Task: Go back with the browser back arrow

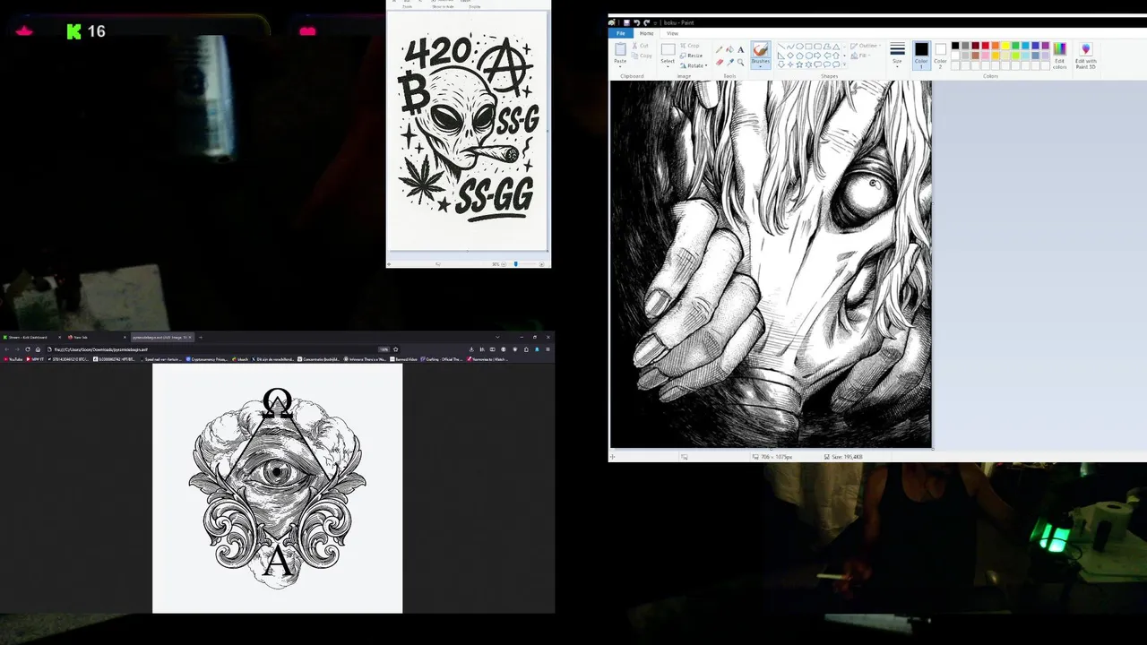Action: pyautogui.click(x=6, y=349)
